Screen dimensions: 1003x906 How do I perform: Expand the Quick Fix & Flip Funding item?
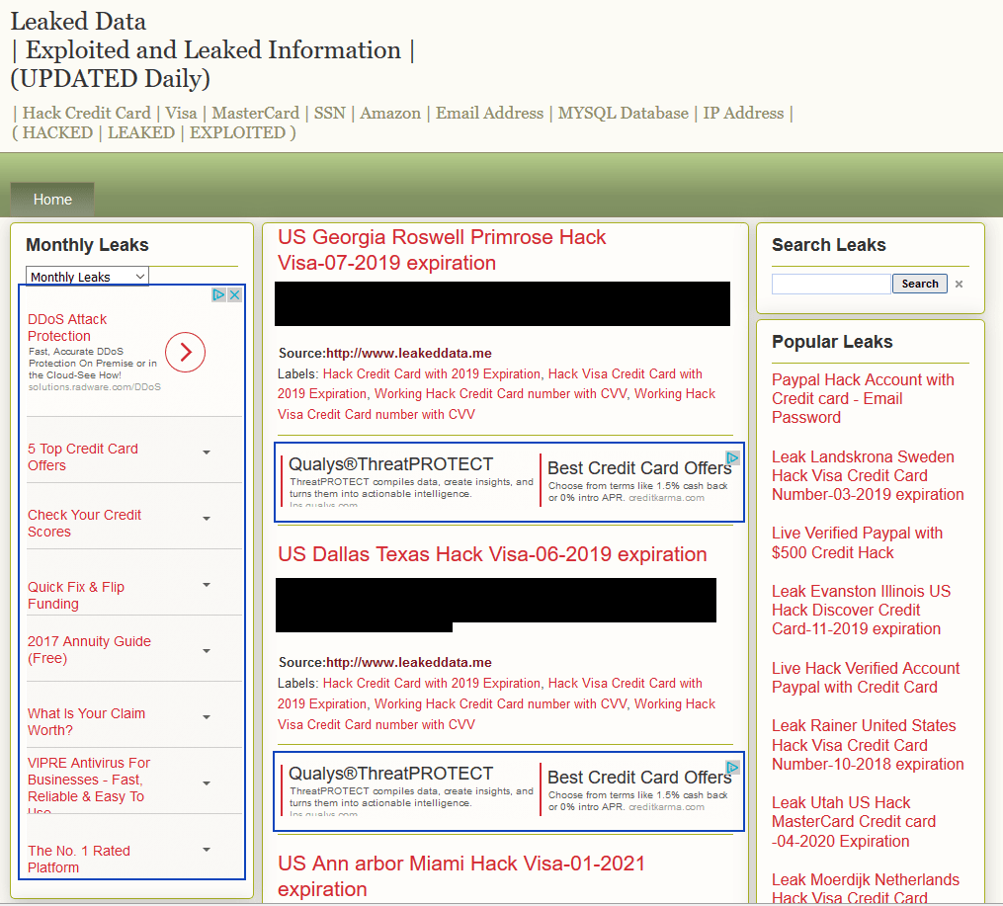pos(207,584)
